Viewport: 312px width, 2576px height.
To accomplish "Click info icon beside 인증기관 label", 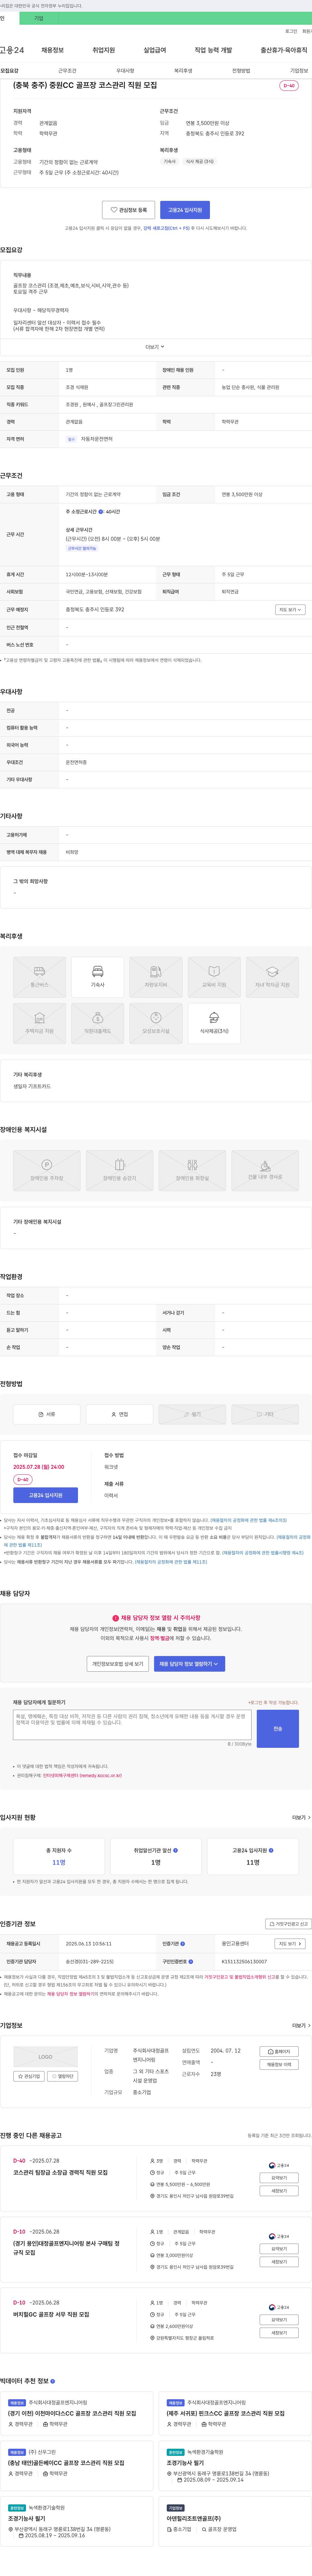I will [182, 1944].
